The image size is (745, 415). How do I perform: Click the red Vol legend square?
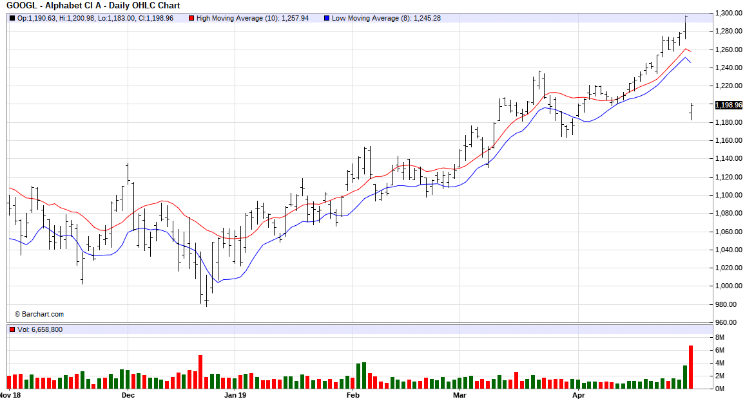coord(12,329)
